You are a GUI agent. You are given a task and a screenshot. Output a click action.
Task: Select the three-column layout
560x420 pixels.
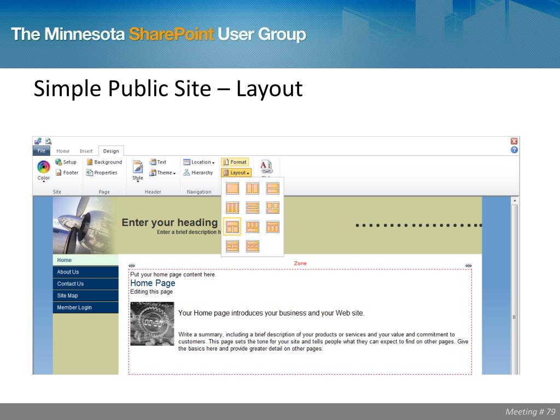(x=232, y=207)
